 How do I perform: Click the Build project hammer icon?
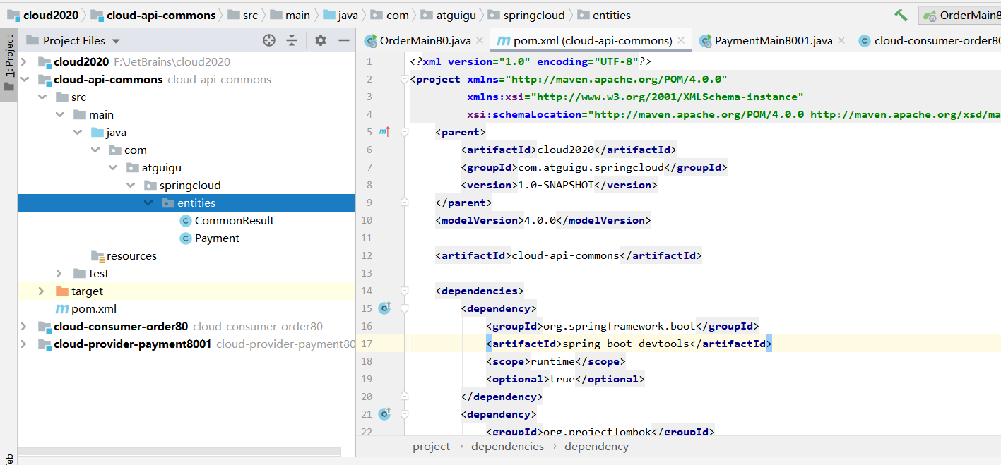point(901,15)
